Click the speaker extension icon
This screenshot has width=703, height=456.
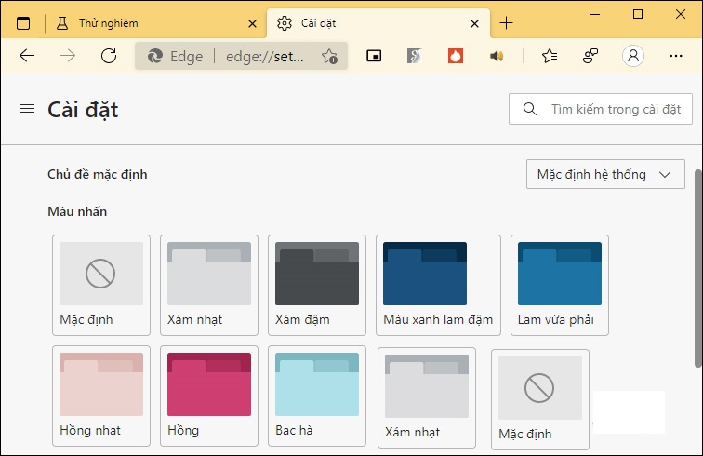pyautogui.click(x=497, y=56)
